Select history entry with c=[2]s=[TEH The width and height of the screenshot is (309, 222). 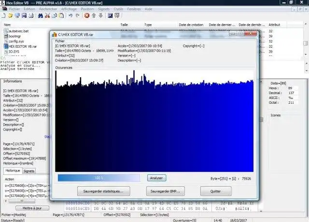pyautogui.click(x=27, y=185)
